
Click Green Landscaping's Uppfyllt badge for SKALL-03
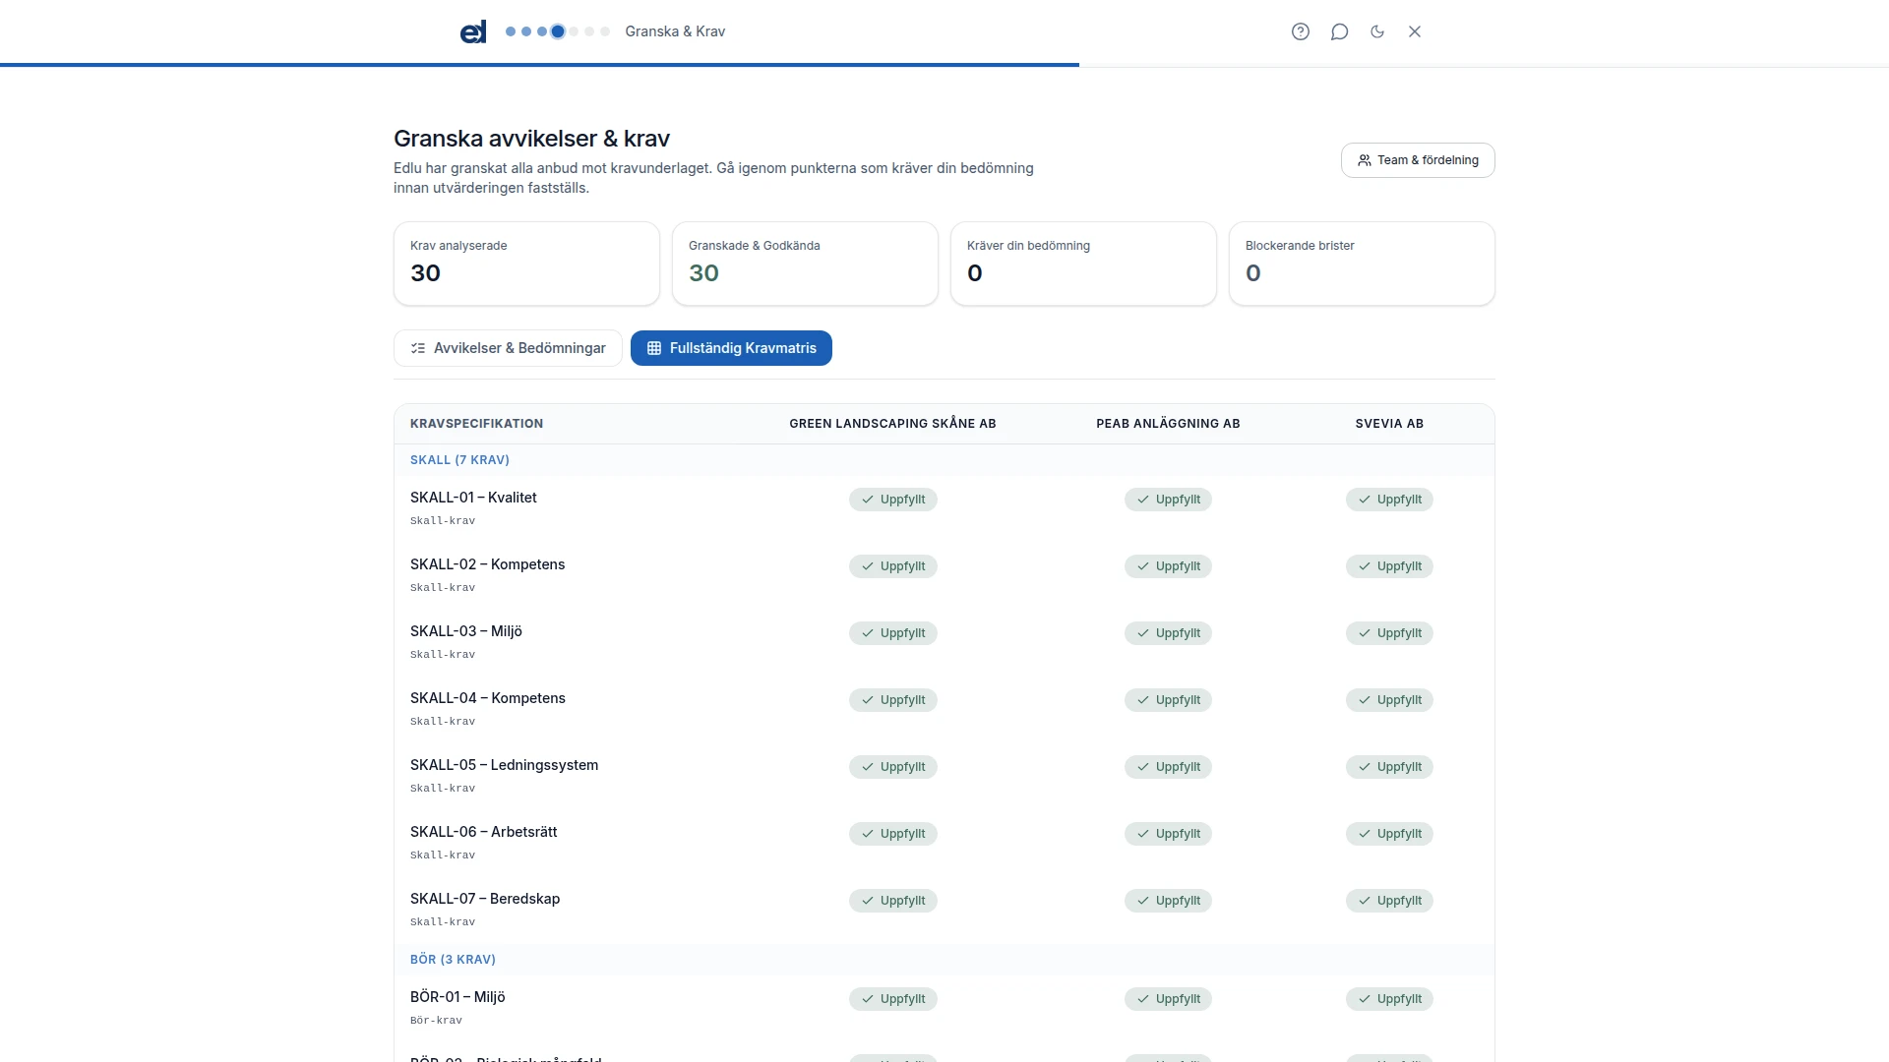click(893, 633)
